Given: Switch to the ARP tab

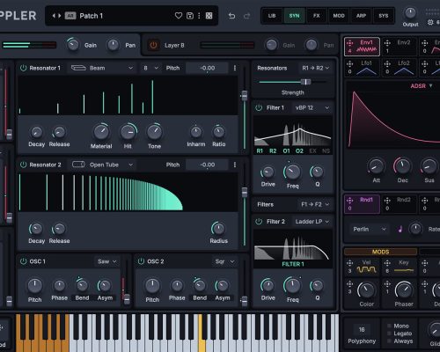Looking at the screenshot, I should [361, 16].
